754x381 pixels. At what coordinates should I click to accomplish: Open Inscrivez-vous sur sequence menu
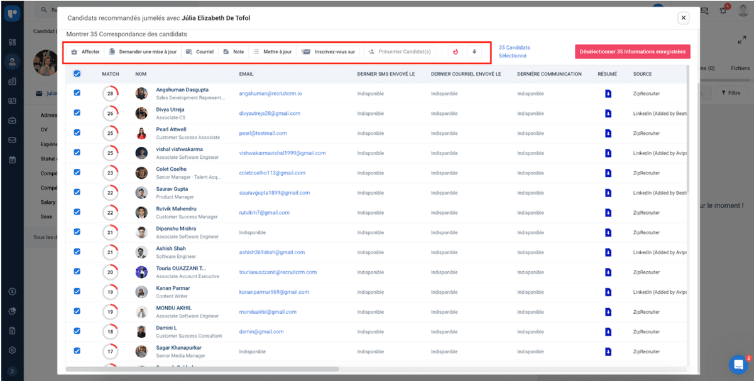(329, 52)
